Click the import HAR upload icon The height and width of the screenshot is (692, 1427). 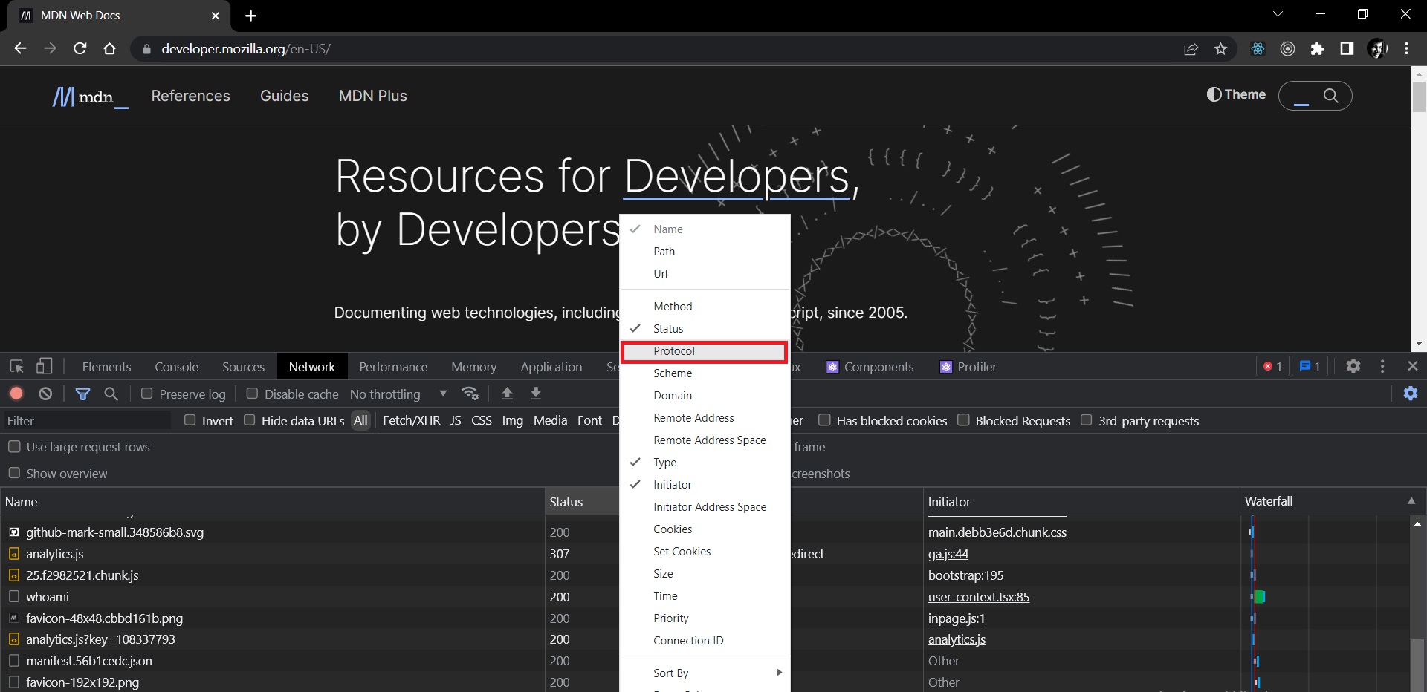click(507, 394)
